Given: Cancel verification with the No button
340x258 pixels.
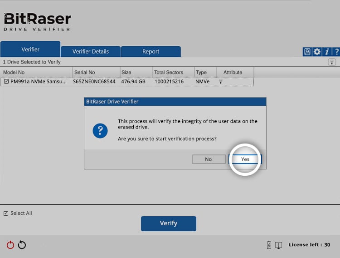Looking at the screenshot, I should (209, 159).
